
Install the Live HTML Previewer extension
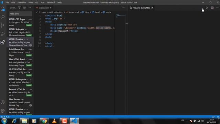pos(29,65)
